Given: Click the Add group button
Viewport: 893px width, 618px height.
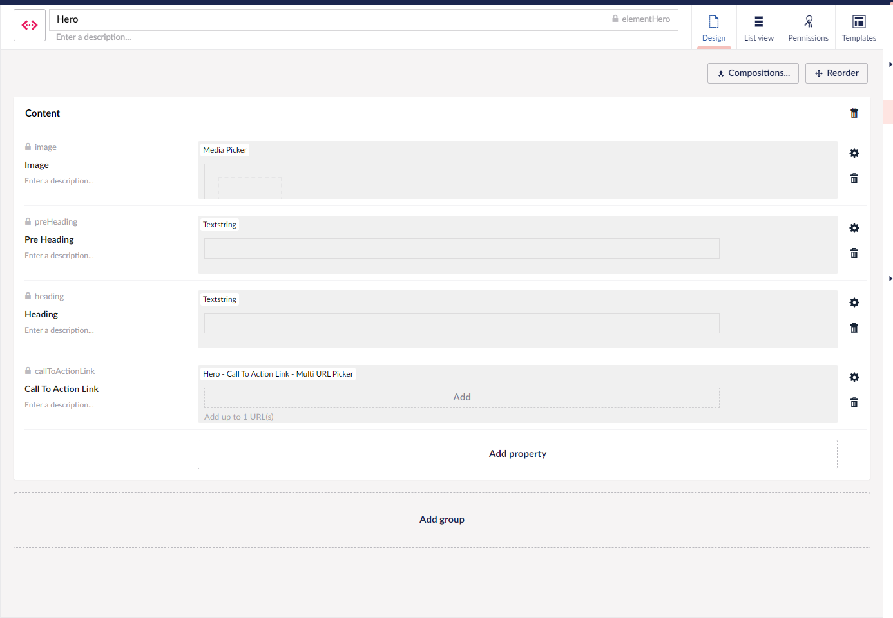Looking at the screenshot, I should (x=441, y=520).
